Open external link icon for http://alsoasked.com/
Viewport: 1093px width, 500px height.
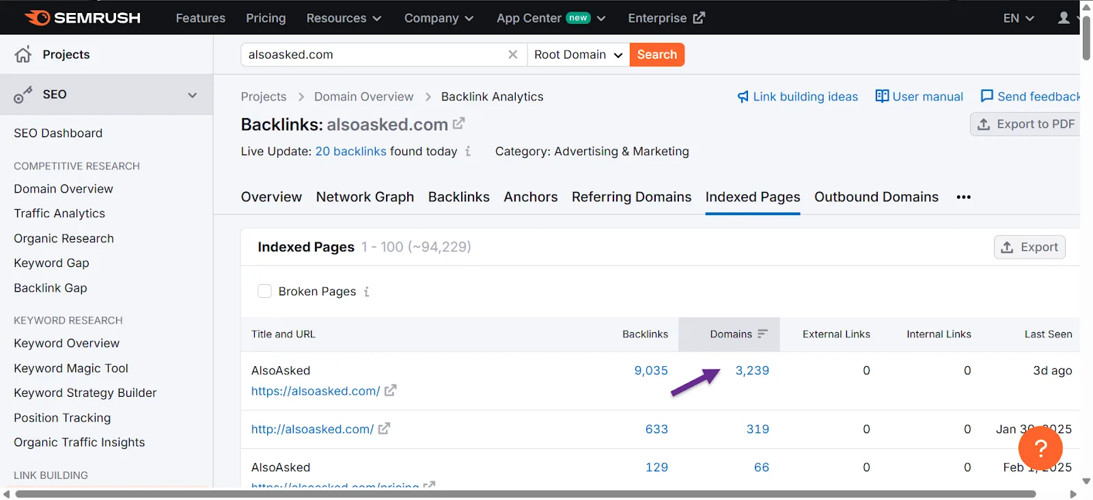coord(384,429)
